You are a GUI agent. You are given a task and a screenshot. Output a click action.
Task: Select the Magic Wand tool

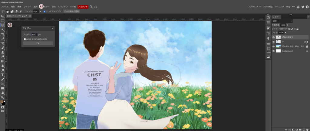point(3,30)
